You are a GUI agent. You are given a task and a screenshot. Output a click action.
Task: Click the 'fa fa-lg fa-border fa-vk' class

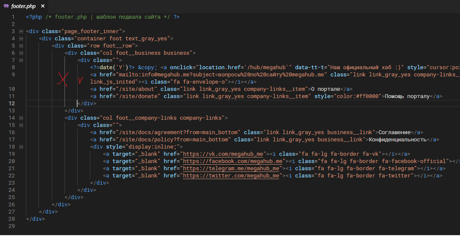point(340,154)
